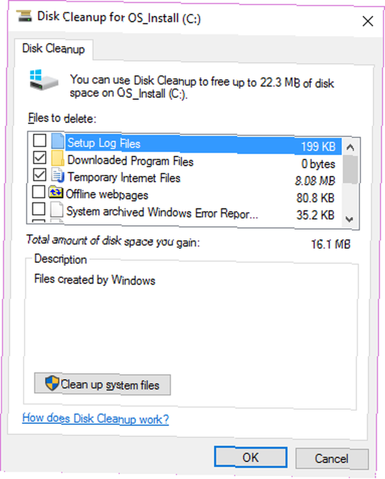Confirm cleanup with the OK button

pos(250,457)
